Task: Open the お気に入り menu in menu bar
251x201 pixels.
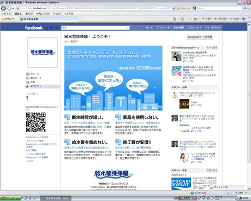Action: [x=43, y=14]
